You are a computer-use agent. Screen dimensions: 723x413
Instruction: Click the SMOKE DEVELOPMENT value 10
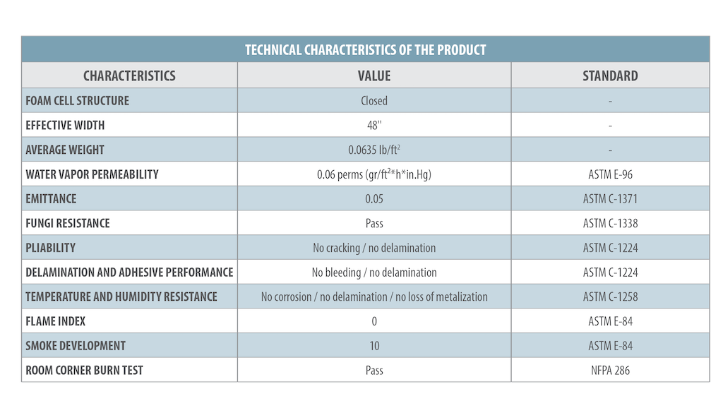point(374,346)
